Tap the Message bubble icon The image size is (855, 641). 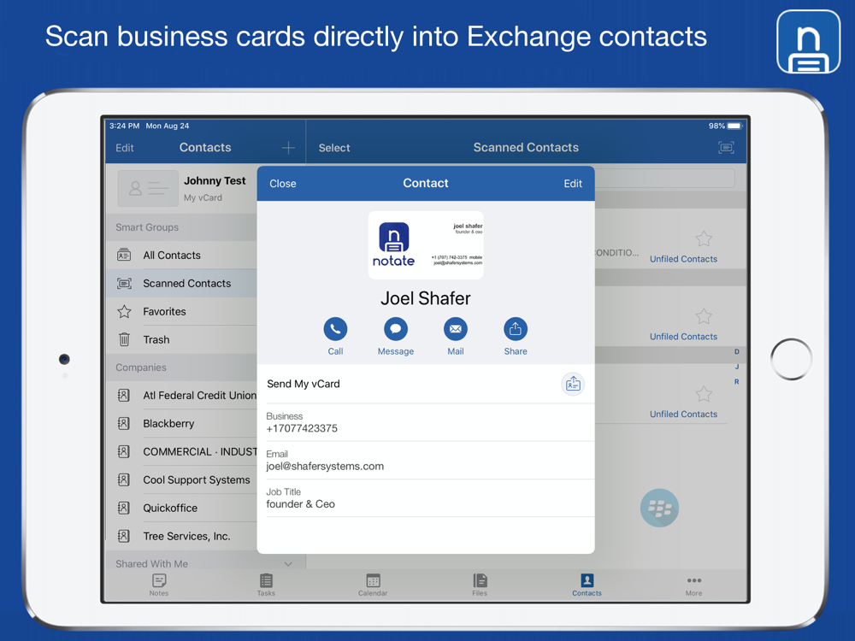[396, 329]
